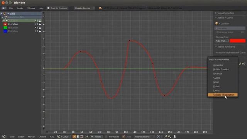Image resolution: width=247 pixels, height=139 pixels.
Task: Open the info editor type selector icon
Action: (x=4, y=8)
